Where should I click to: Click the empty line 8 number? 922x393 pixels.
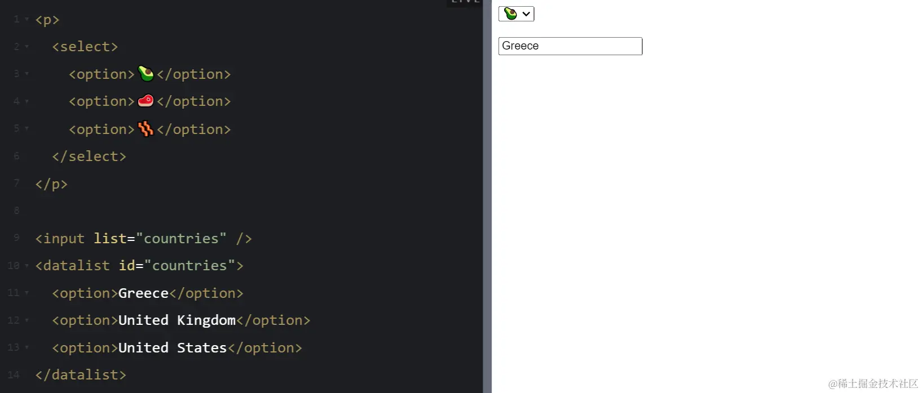[16, 211]
